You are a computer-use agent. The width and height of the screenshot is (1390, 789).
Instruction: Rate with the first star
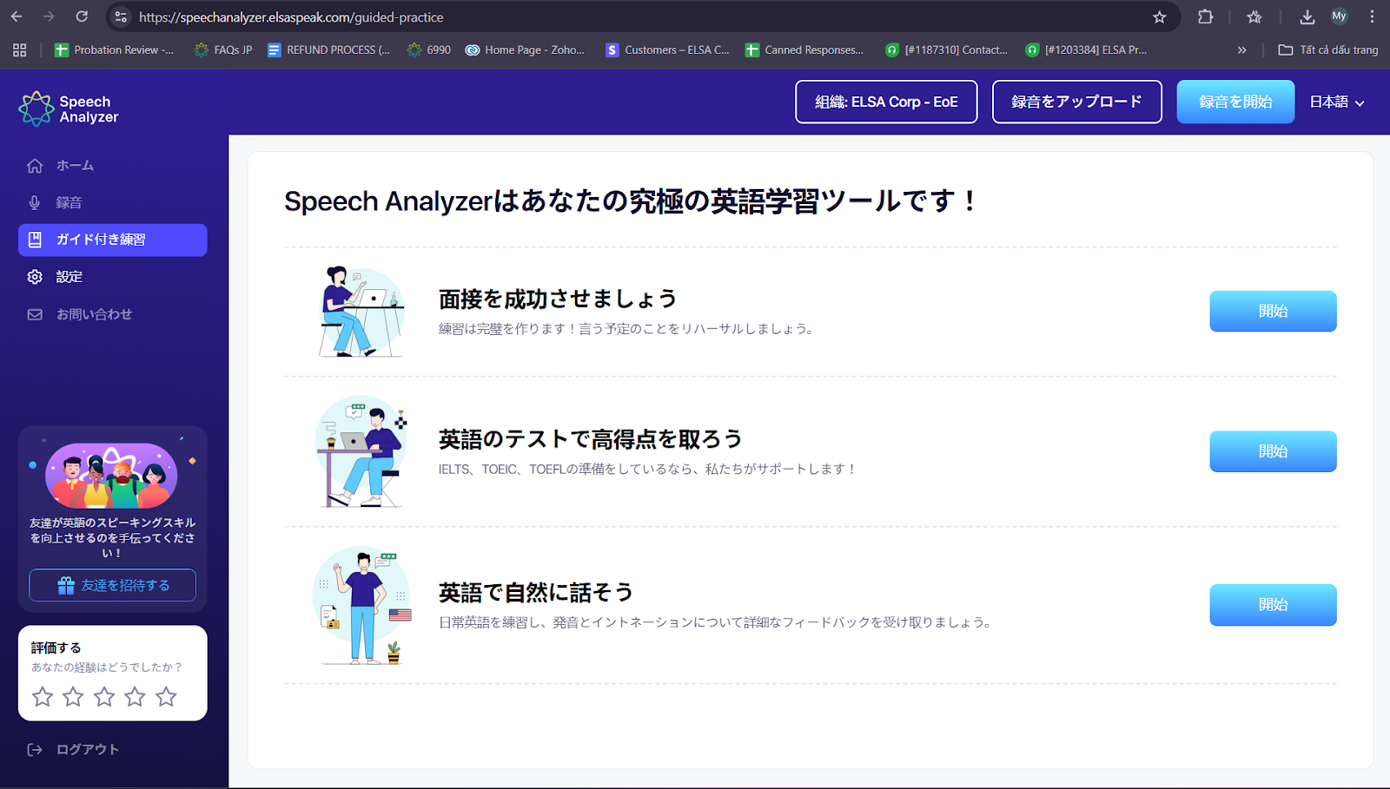[43, 696]
